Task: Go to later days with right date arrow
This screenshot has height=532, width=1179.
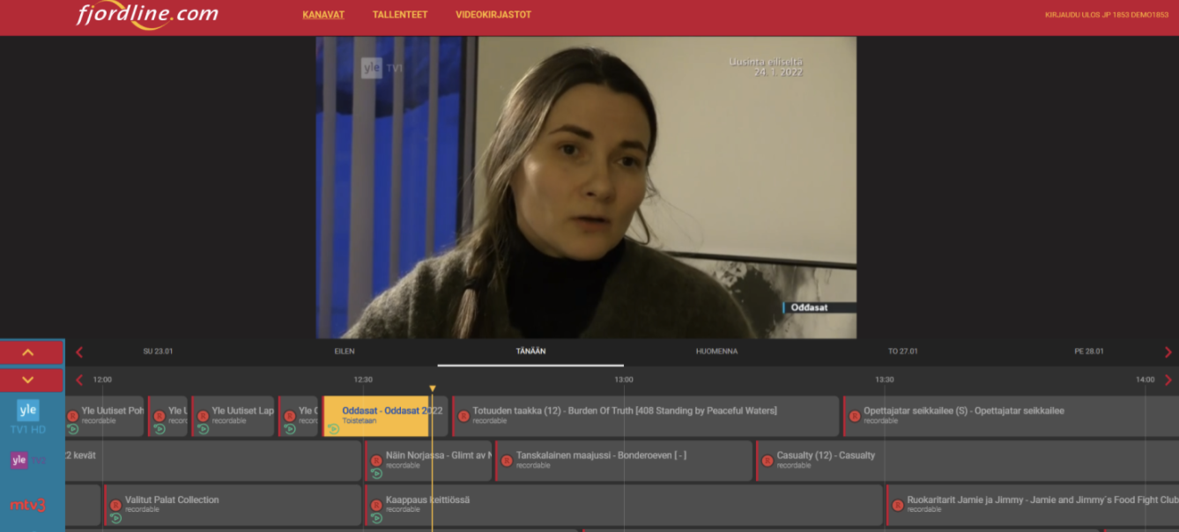Action: (x=1168, y=352)
